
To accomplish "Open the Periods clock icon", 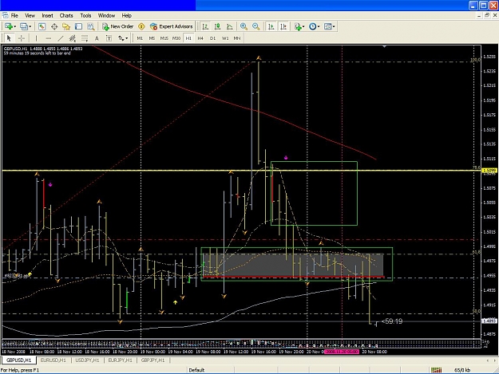I will pyautogui.click(x=312, y=26).
